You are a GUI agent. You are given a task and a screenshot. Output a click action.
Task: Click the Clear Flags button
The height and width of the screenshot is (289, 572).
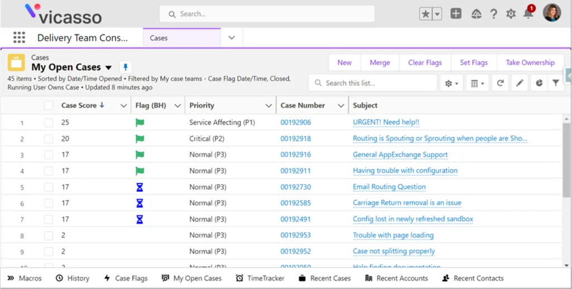425,63
